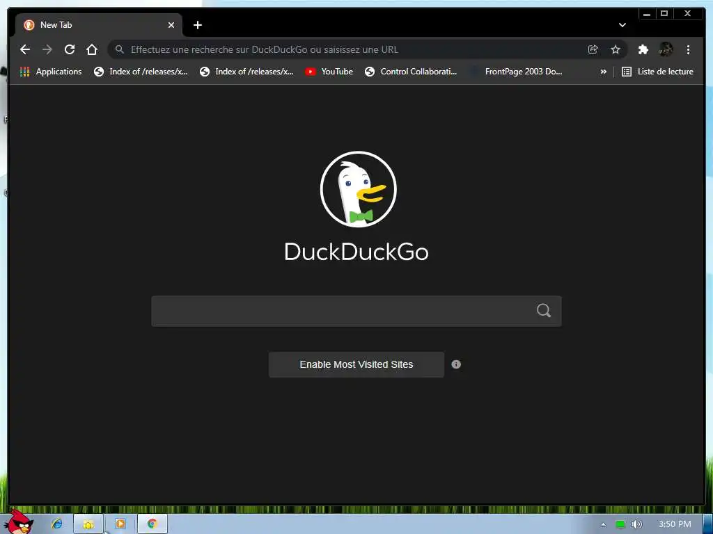This screenshot has height=534, width=713.
Task: Open the extensions puzzle icon
Action: (x=643, y=49)
